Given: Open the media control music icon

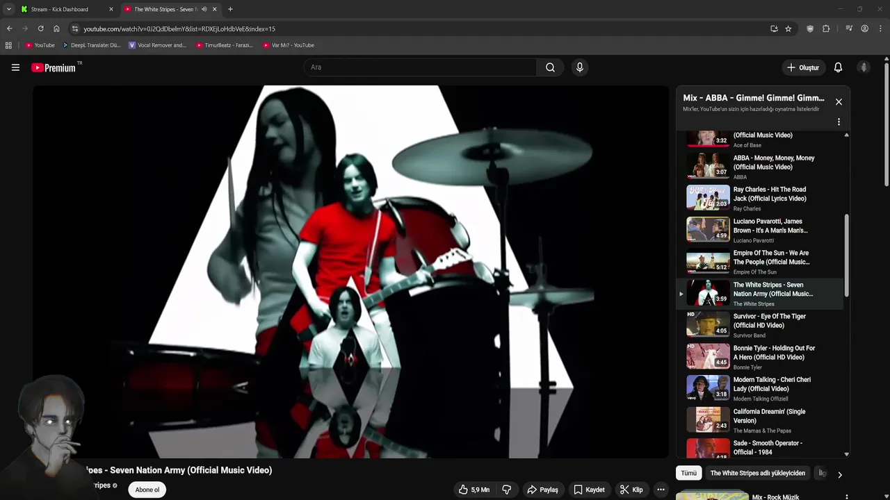Looking at the screenshot, I should pyautogui.click(x=849, y=28).
